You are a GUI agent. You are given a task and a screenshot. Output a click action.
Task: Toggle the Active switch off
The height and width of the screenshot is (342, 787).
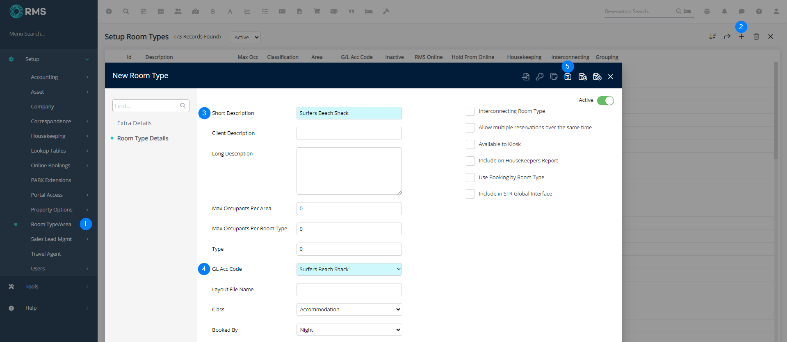pos(605,100)
